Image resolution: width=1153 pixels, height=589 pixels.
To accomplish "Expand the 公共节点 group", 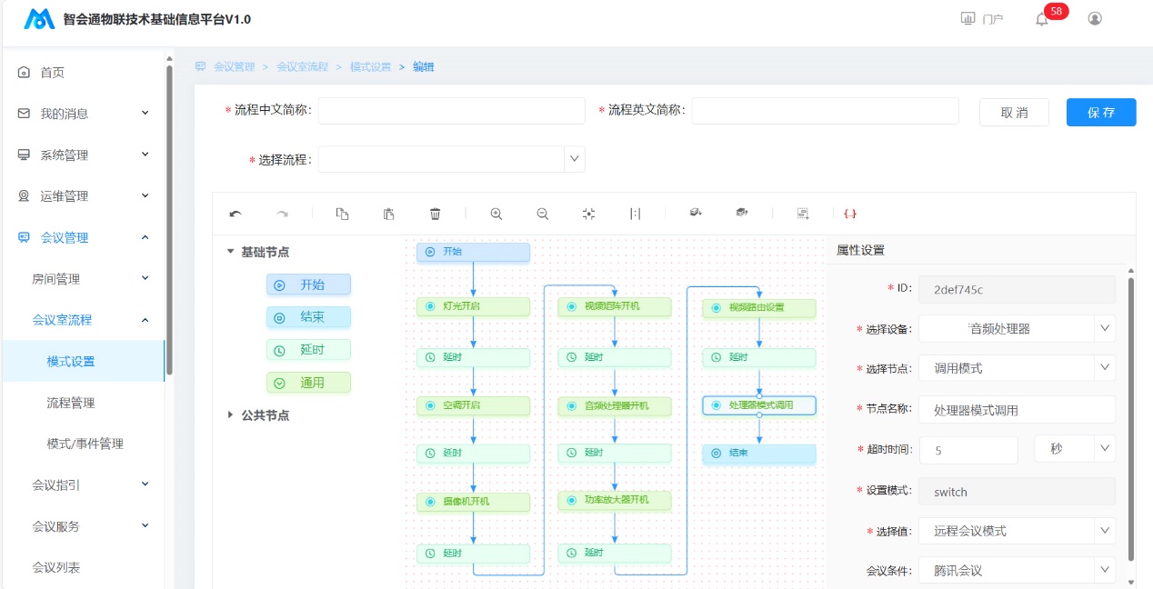I will [x=231, y=414].
